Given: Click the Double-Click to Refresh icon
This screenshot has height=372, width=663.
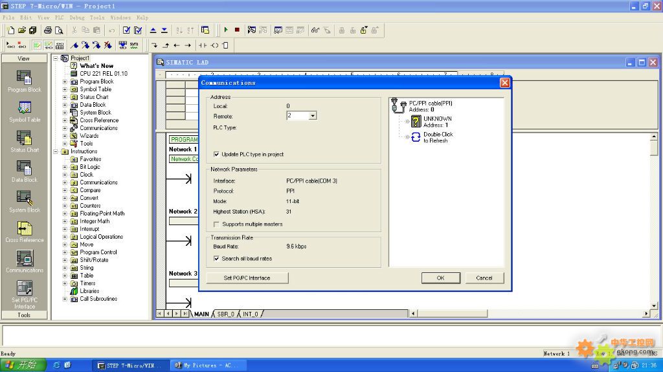Looking at the screenshot, I should (x=416, y=137).
